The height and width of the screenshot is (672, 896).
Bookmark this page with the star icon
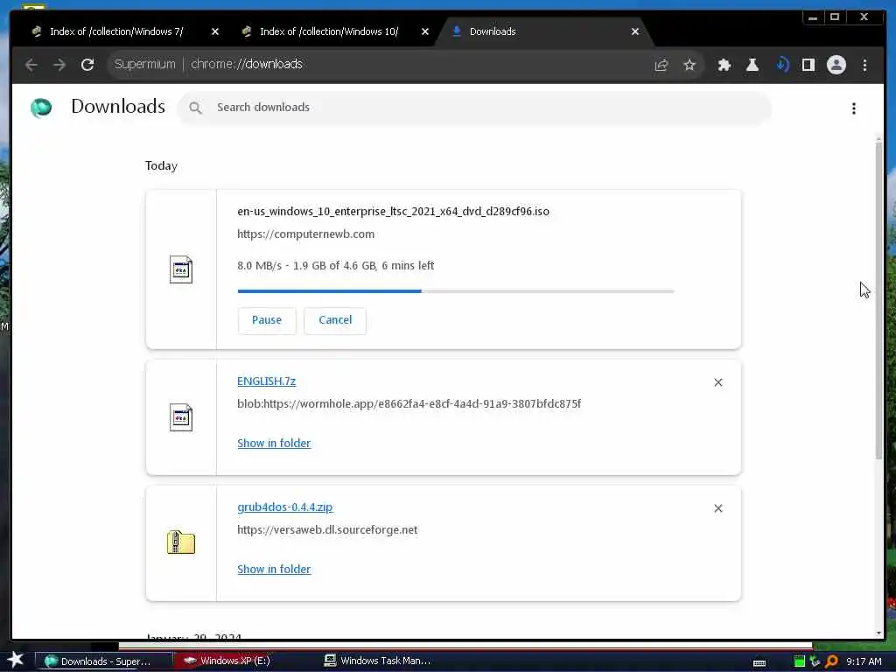689,65
